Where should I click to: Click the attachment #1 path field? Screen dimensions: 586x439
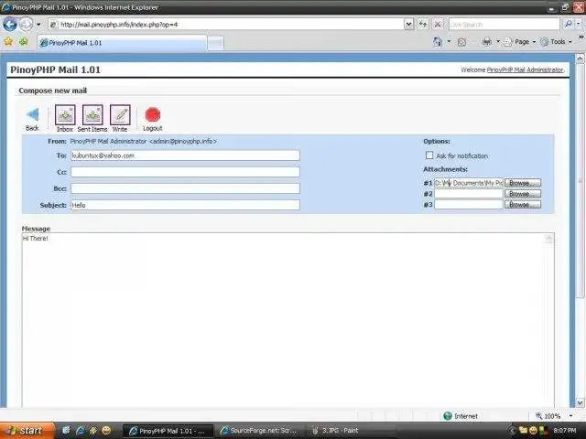(x=469, y=183)
